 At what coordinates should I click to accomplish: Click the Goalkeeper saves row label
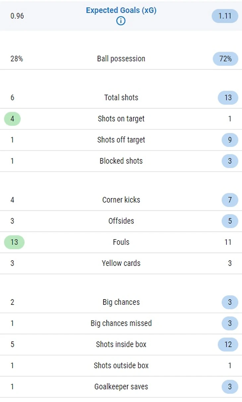pos(121,387)
